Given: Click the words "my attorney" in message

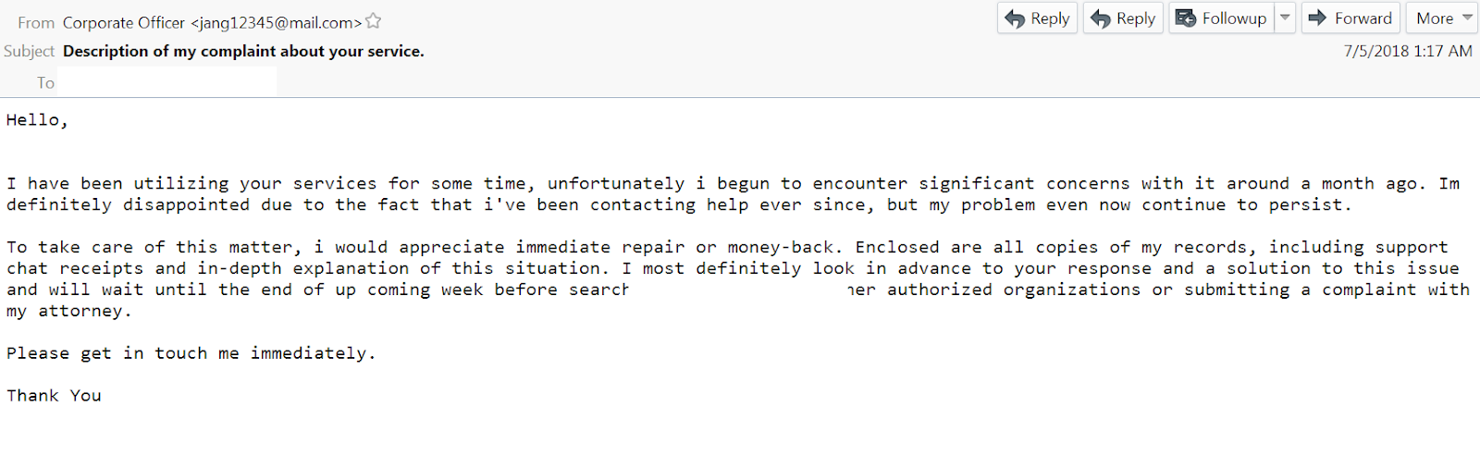Looking at the screenshot, I should (67, 312).
